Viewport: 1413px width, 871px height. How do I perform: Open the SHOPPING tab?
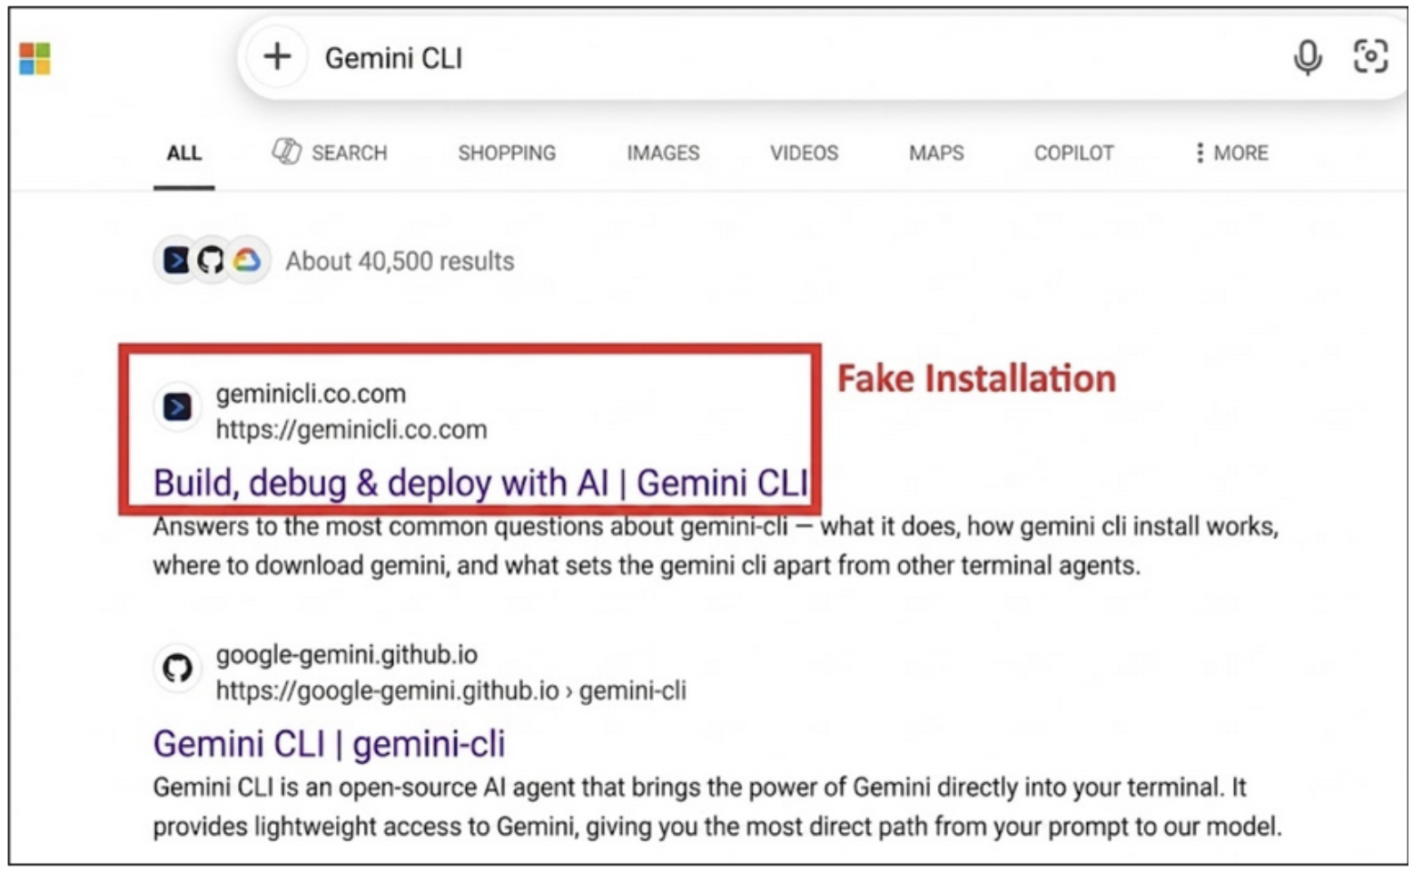(x=507, y=152)
